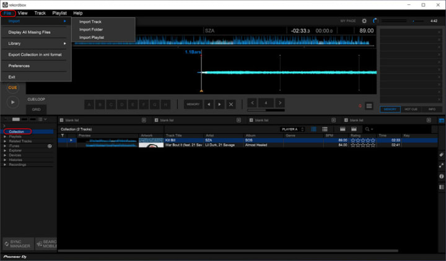Viewport: 446px width, 261px height.
Task: Expand the Recordings tree node
Action: click(x=5, y=165)
